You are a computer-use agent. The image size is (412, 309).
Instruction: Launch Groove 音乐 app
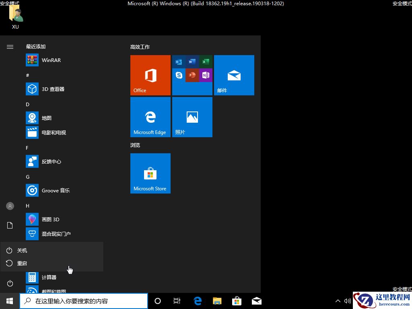click(x=56, y=191)
